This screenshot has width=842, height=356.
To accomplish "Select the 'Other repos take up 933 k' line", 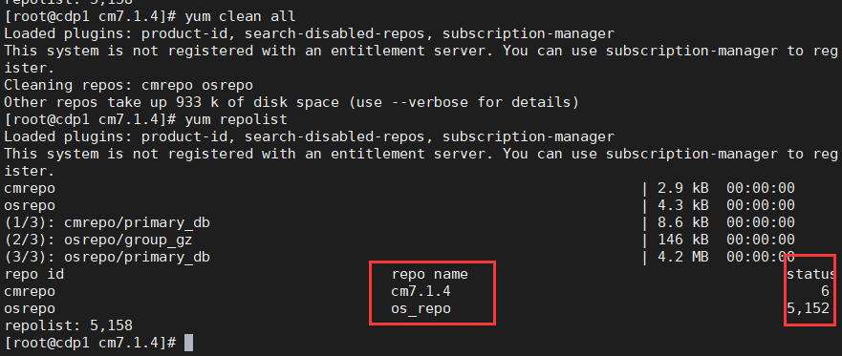I will point(291,102).
